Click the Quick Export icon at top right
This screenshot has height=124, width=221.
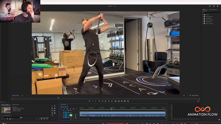[x=214, y=6]
